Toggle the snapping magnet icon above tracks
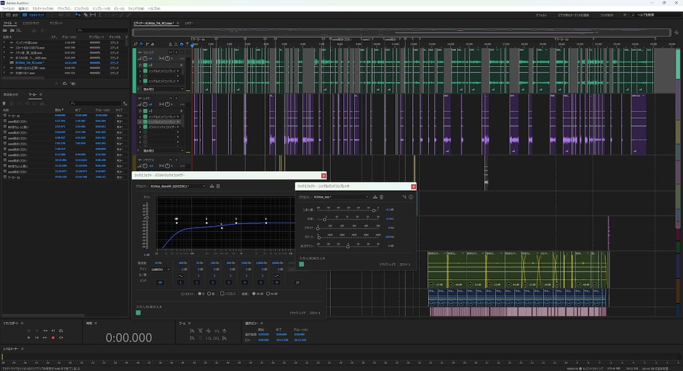The width and height of the screenshot is (683, 371). tap(181, 44)
